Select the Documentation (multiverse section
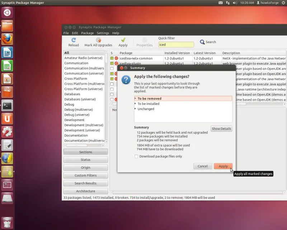 [x=84, y=141]
